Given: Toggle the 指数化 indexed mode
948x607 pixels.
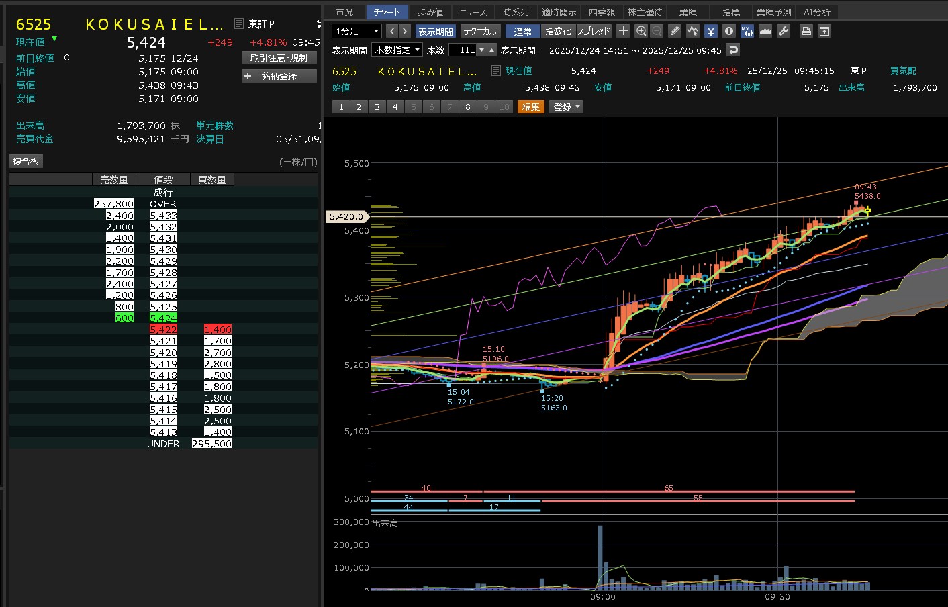Looking at the screenshot, I should tap(558, 31).
